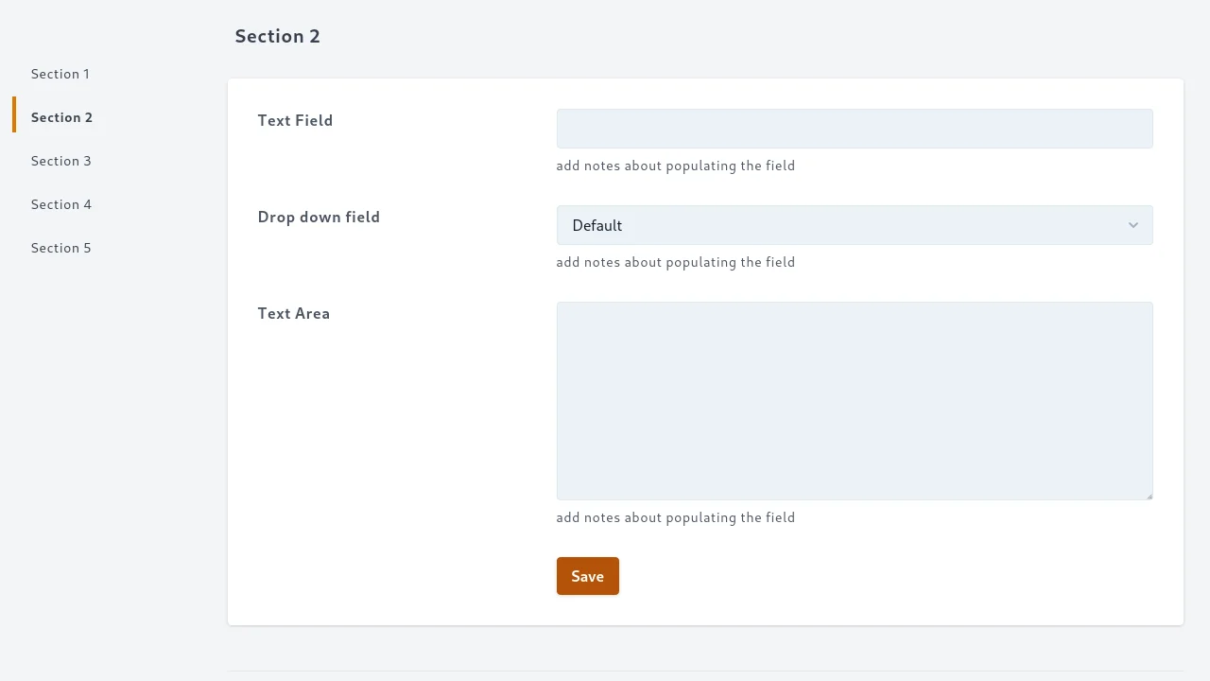This screenshot has width=1210, height=681.
Task: Click the Section 2 page heading
Action: [x=277, y=36]
